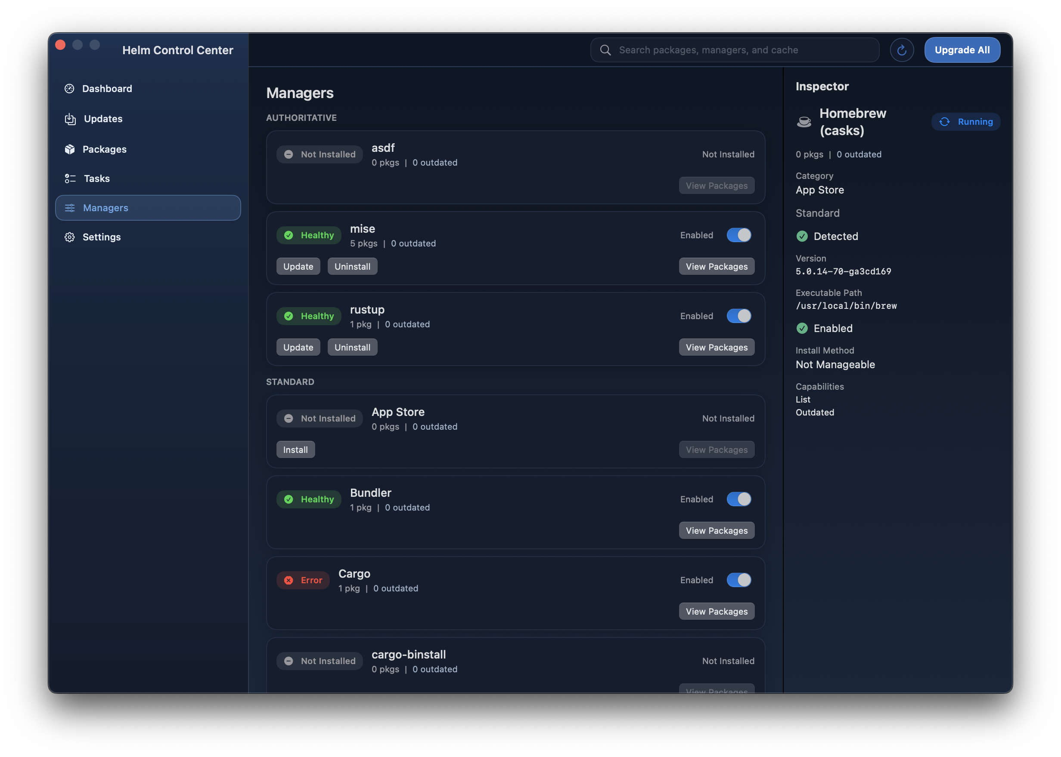Click inside the search packages field
1061x757 pixels.
tap(732, 50)
